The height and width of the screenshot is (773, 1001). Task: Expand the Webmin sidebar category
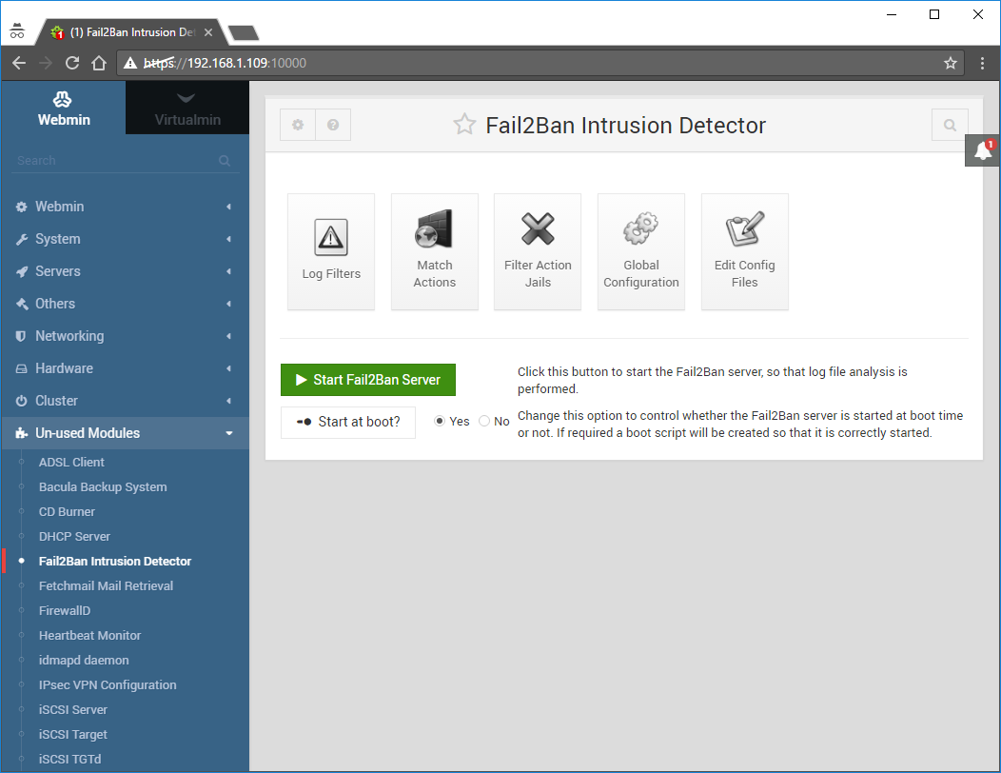pyautogui.click(x=125, y=207)
